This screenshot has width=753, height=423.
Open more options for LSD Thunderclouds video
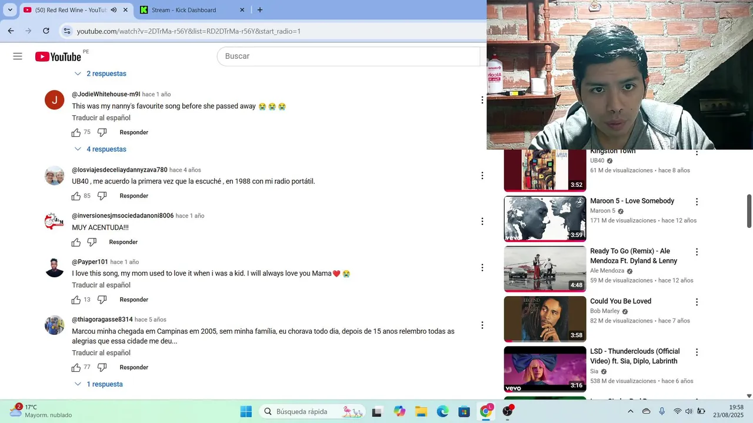tap(697, 352)
